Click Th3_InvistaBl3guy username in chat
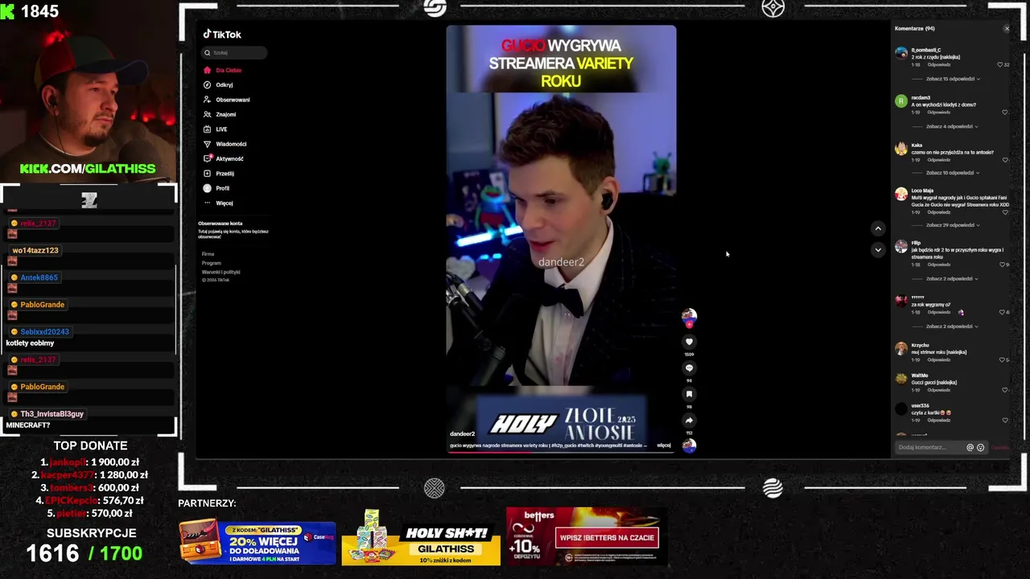1030x579 pixels. [x=51, y=414]
